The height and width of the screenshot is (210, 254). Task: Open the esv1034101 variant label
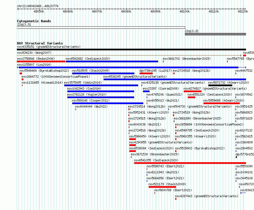point(244,172)
